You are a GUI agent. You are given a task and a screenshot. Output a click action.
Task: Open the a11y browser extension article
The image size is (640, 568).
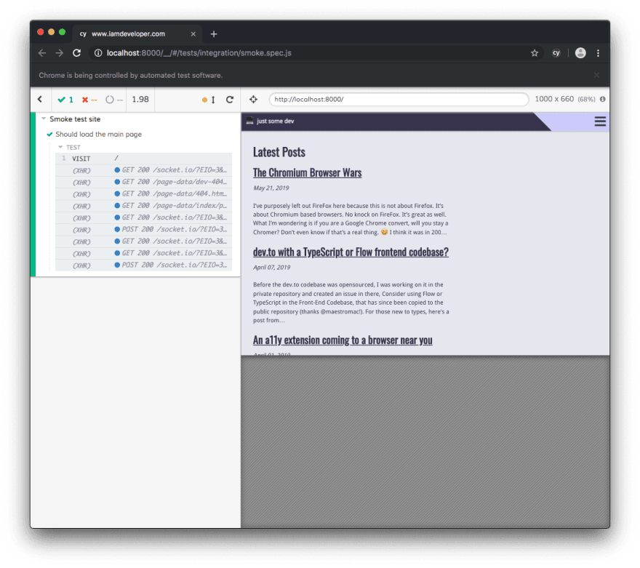[x=342, y=340]
